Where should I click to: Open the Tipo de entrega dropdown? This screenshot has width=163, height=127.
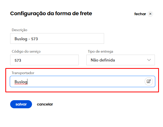click(x=121, y=60)
